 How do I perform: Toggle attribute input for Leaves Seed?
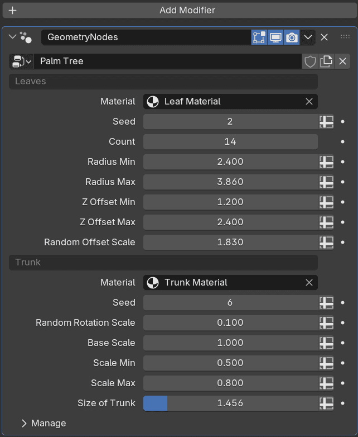(x=326, y=122)
